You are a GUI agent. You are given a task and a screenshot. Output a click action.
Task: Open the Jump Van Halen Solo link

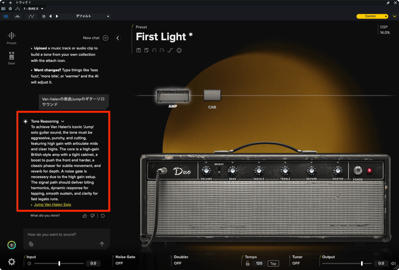pyautogui.click(x=53, y=205)
